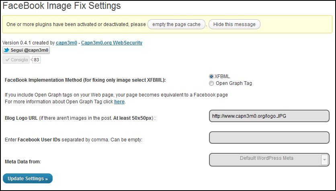This screenshot has width=336, height=191.
Task: Click the Segui @capn3m0 follow button
Action: pyautogui.click(x=26, y=50)
